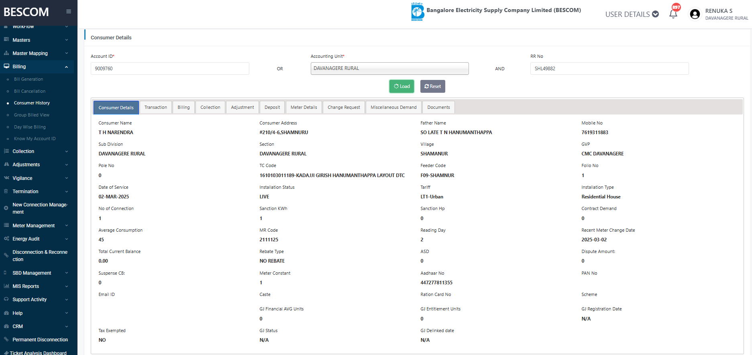The image size is (752, 355).
Task: Open the Miscellaneous Demand tab
Action: tap(393, 107)
